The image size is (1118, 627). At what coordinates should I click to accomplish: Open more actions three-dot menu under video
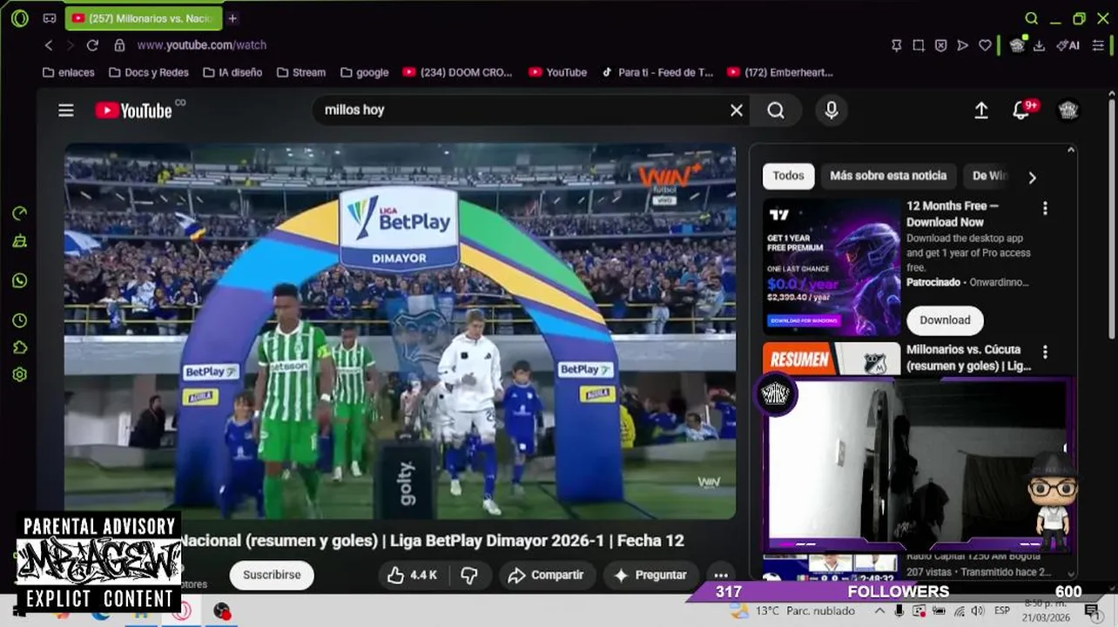pos(721,575)
